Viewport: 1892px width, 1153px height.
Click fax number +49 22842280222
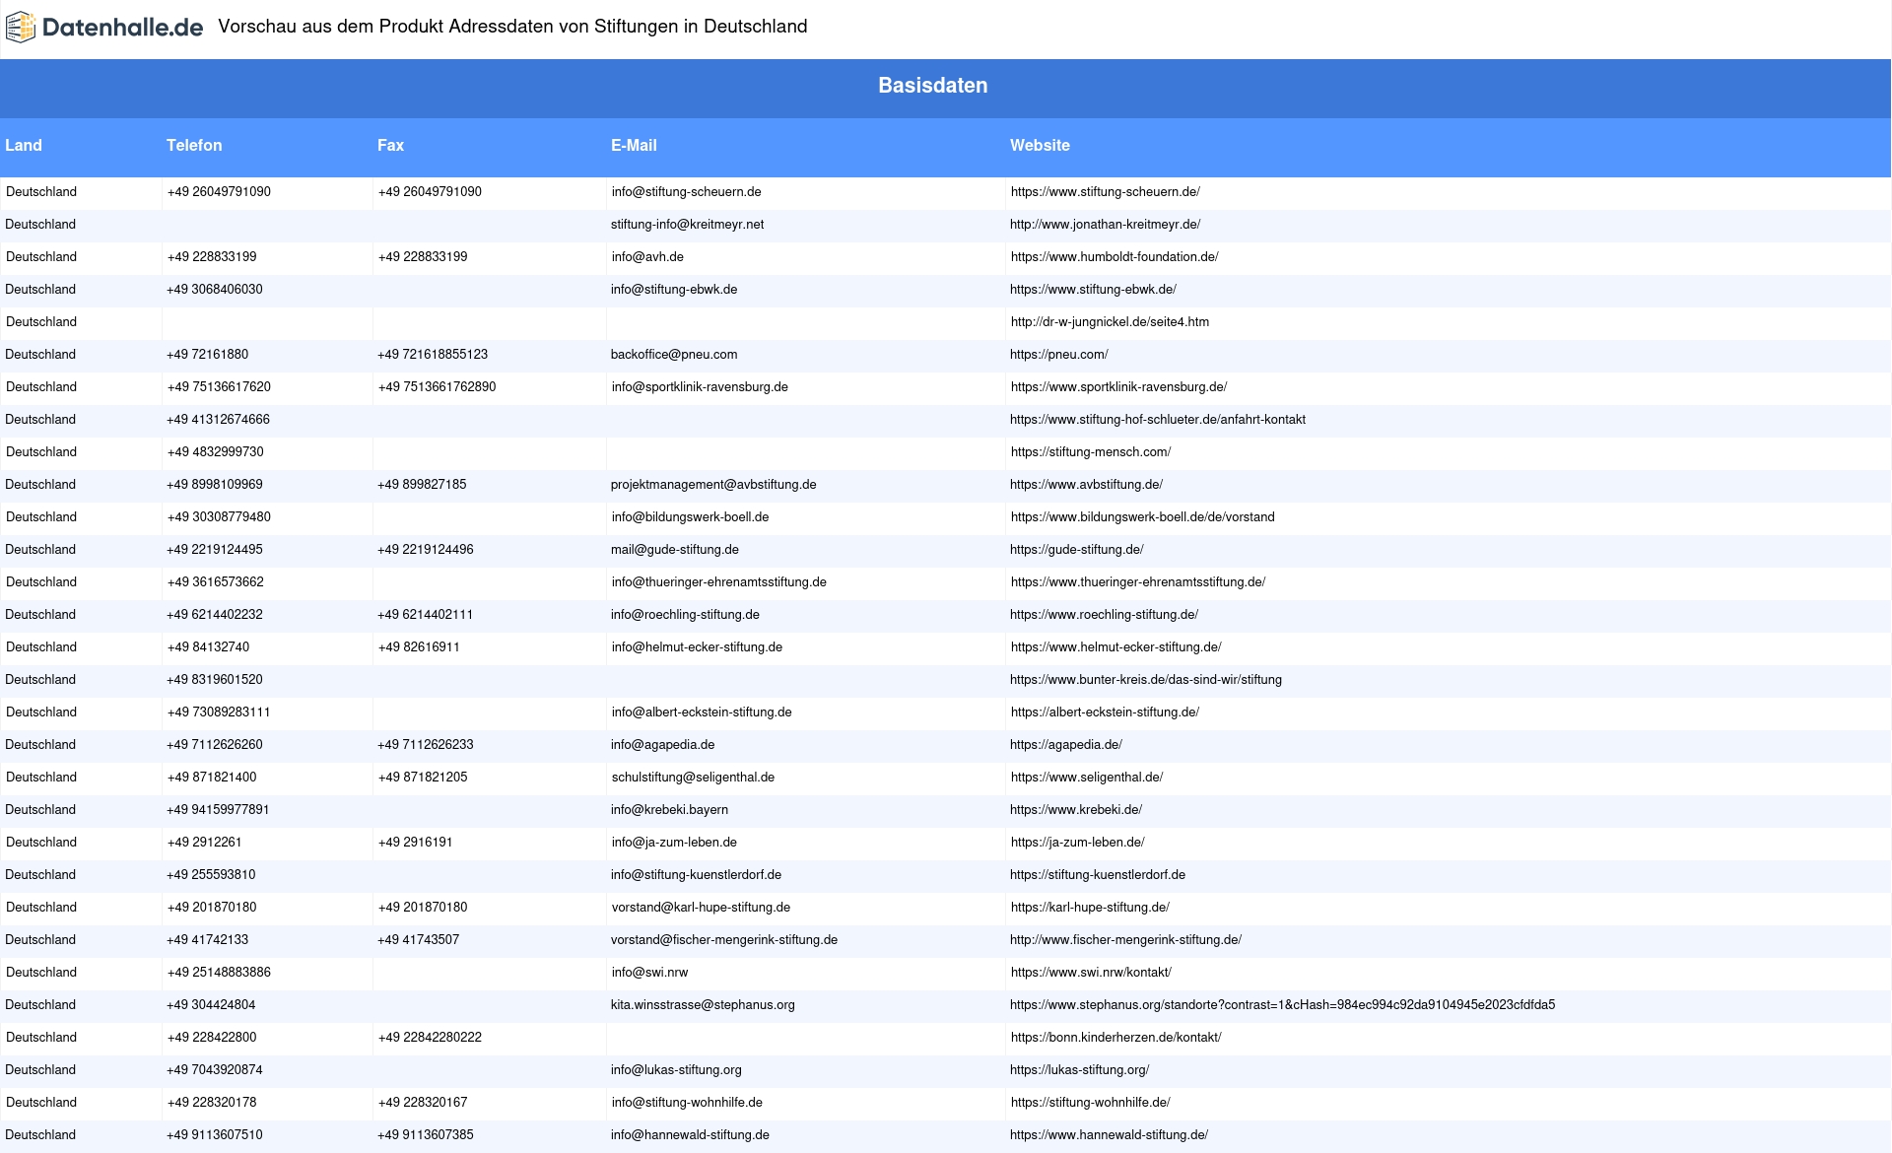pyautogui.click(x=430, y=1038)
